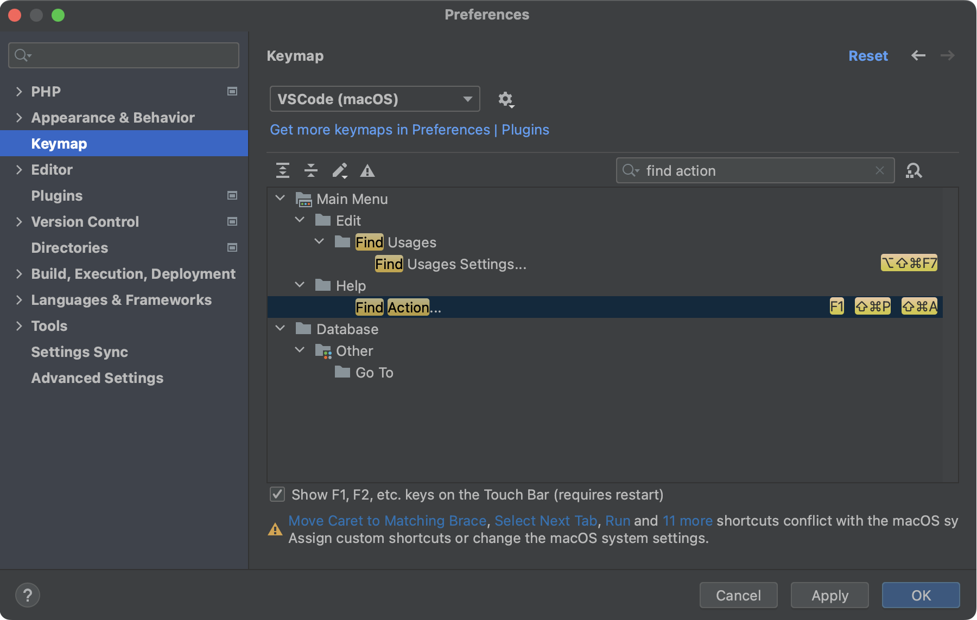977x620 pixels.
Task: Collapse the Main Menu tree node
Action: pos(281,199)
